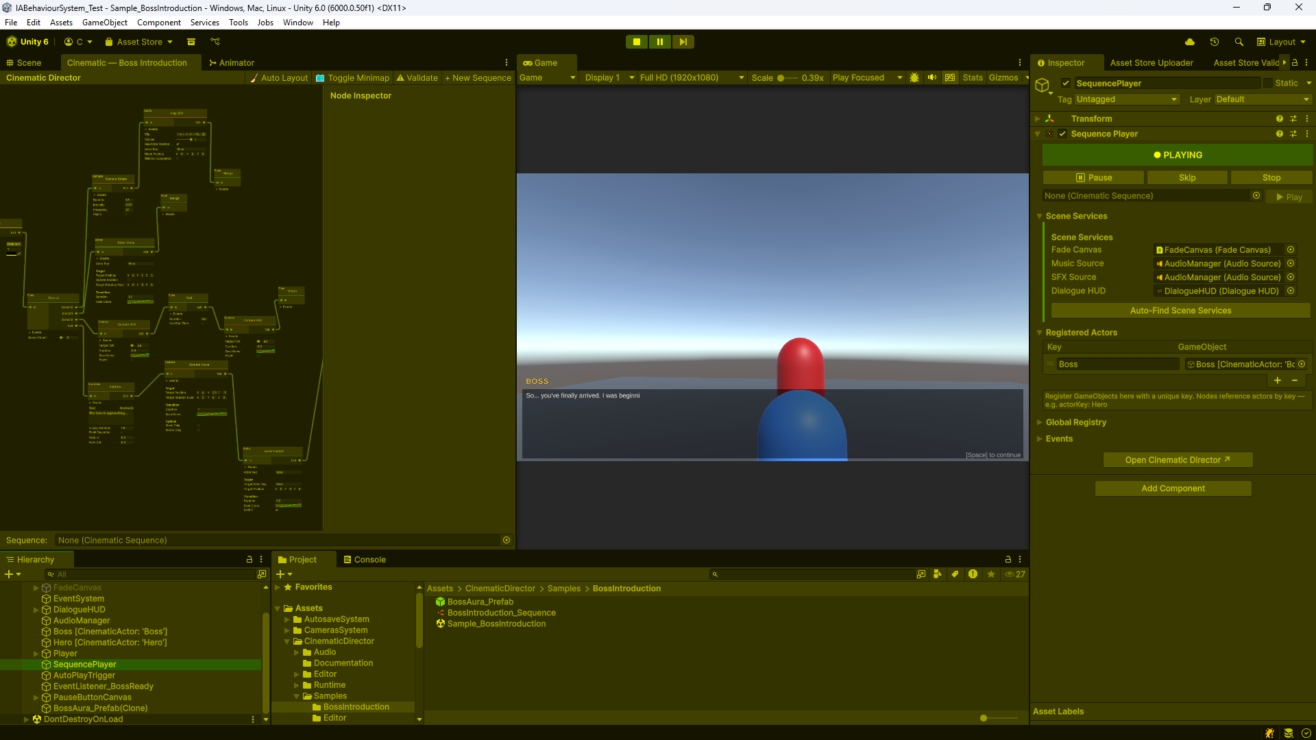This screenshot has height=740, width=1316.
Task: Collapse the Scene Services section
Action: click(x=1040, y=216)
